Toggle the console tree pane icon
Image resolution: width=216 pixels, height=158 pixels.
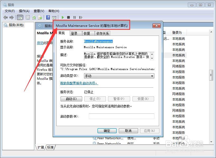point(20,17)
